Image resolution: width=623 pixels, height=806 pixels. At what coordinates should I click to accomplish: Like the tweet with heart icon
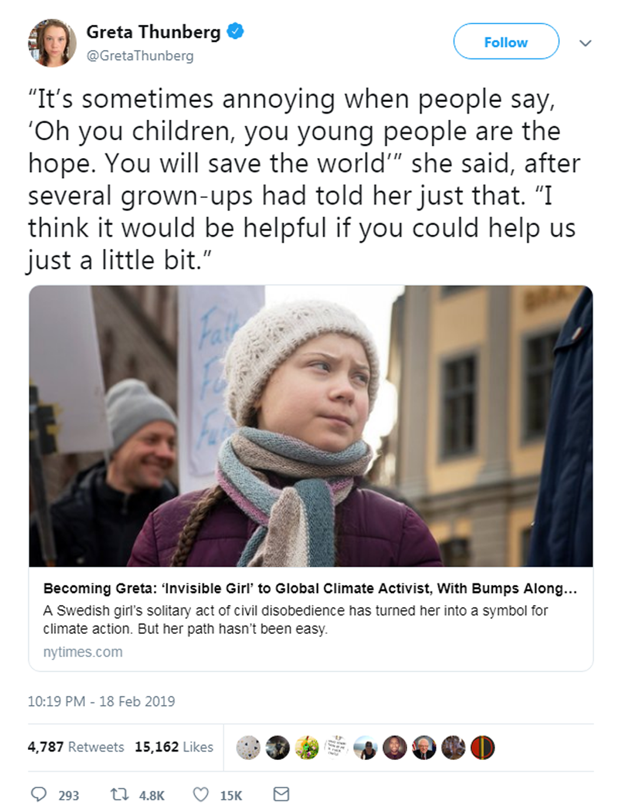[x=201, y=794]
